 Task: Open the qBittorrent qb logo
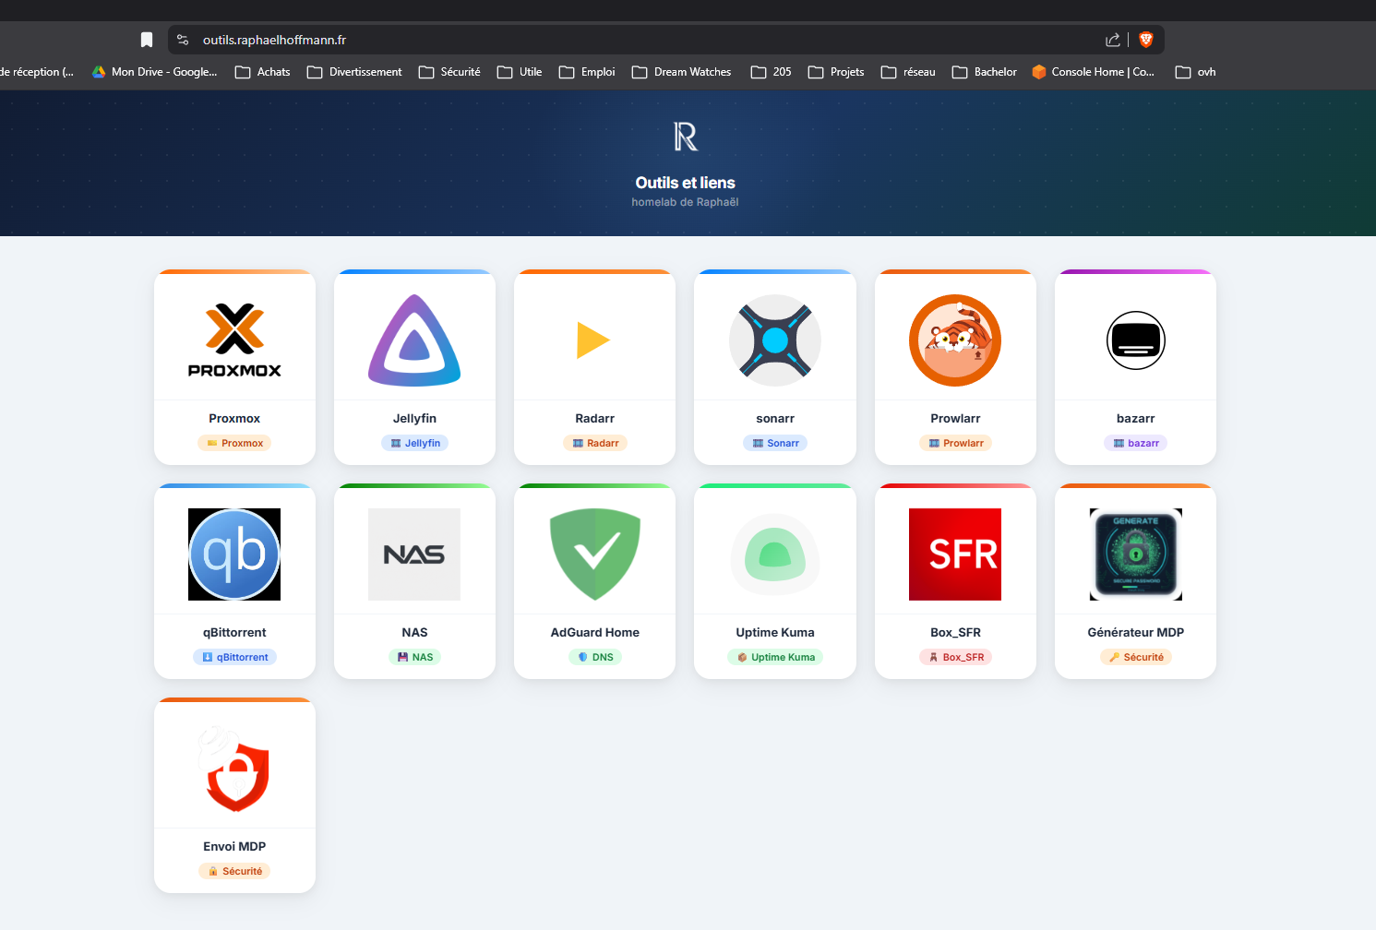coord(234,554)
